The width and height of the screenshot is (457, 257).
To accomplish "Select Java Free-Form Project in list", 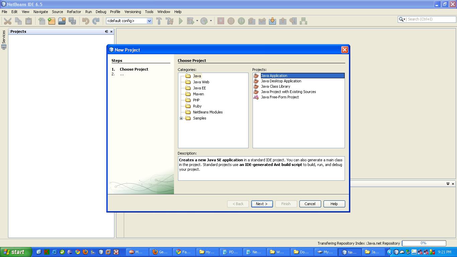I will click(280, 97).
